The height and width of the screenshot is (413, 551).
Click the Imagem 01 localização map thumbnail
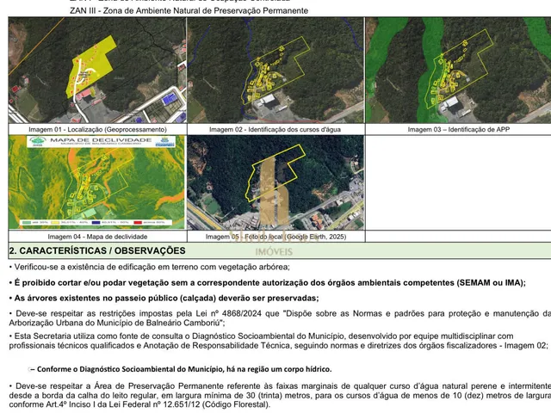pos(97,70)
